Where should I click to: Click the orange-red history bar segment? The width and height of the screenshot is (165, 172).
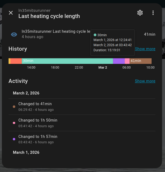point(16,61)
